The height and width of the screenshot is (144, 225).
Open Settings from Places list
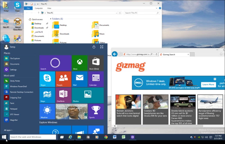pyautogui.click(x=10, y=70)
